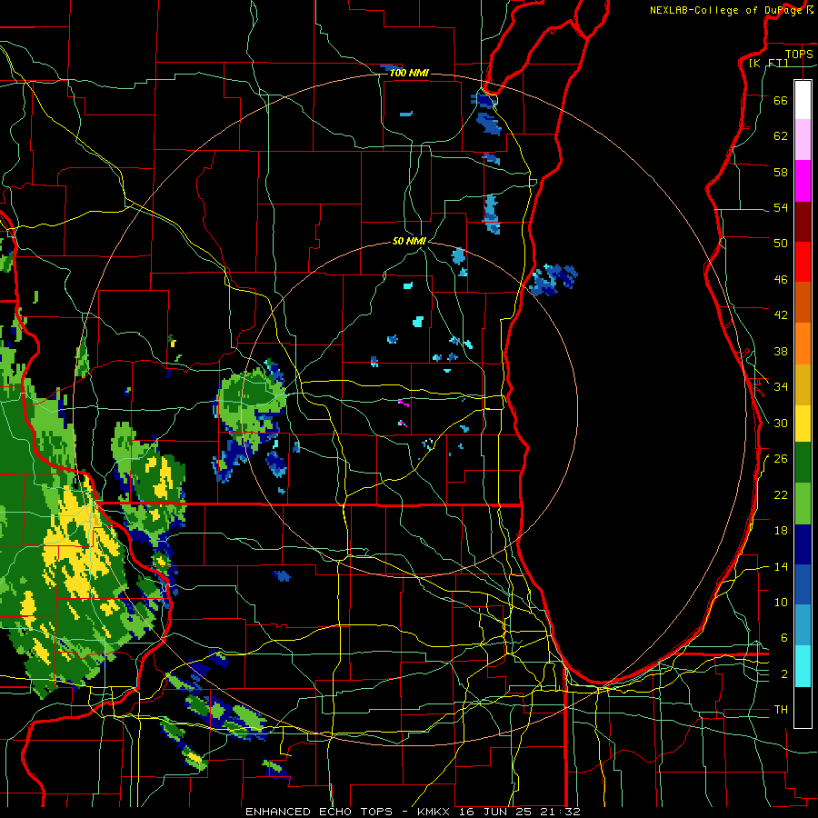Click the TH threshold label
Viewport: 818px width, 818px height.
coord(781,710)
